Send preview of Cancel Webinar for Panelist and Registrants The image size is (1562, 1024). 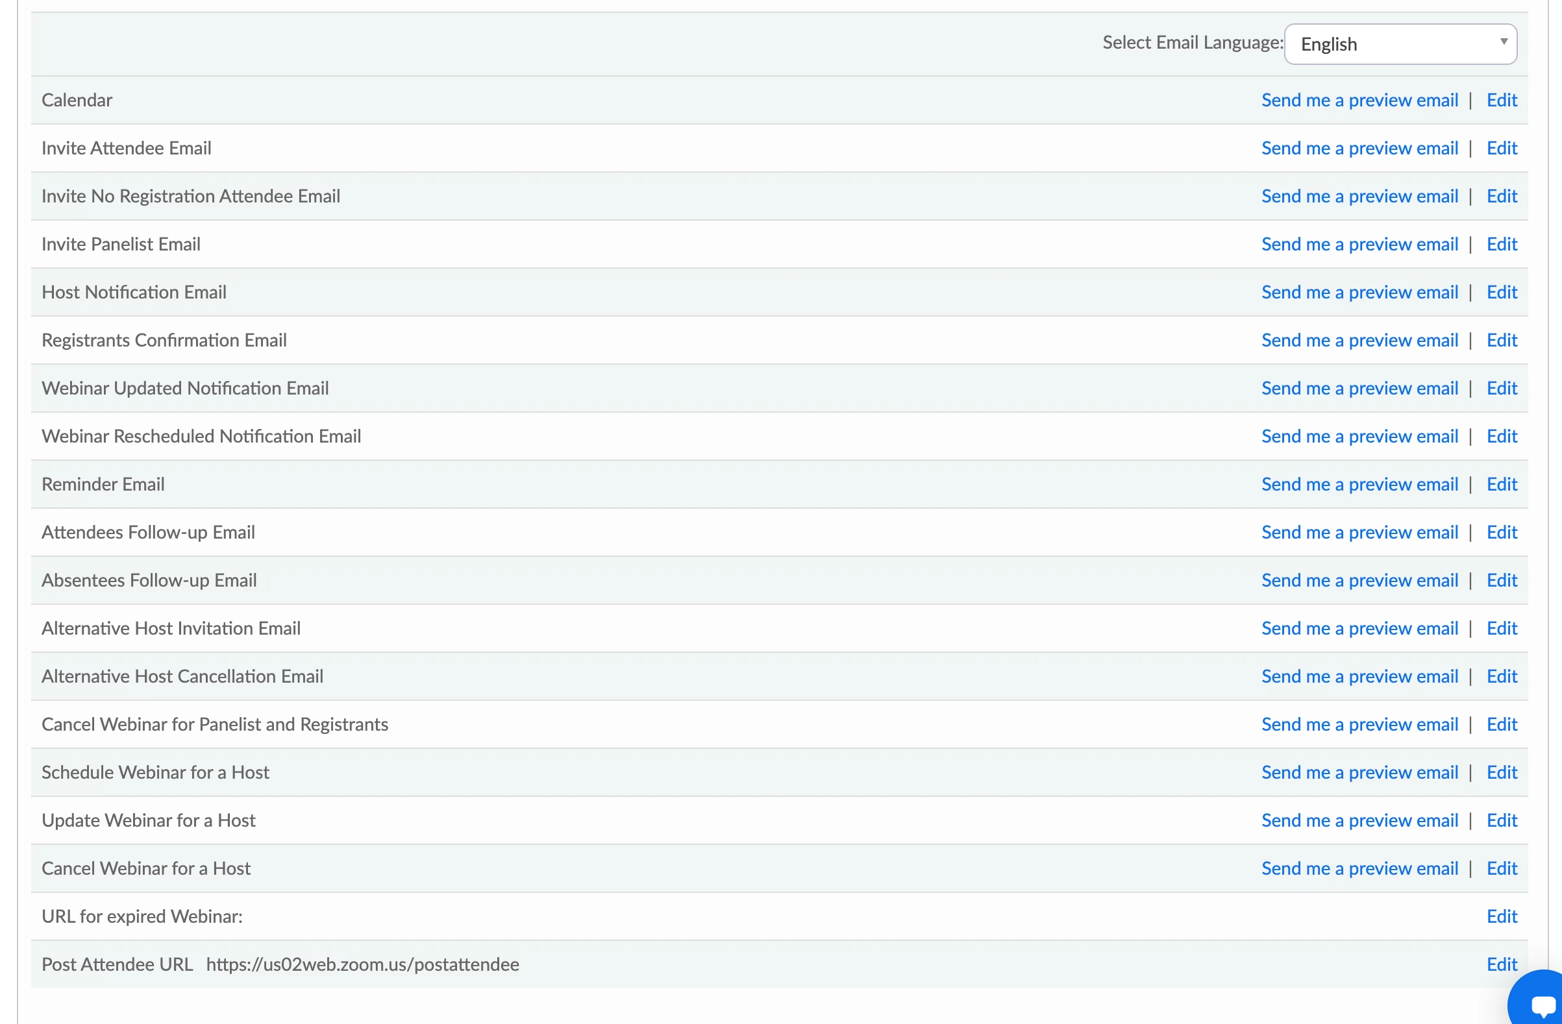[x=1359, y=724]
